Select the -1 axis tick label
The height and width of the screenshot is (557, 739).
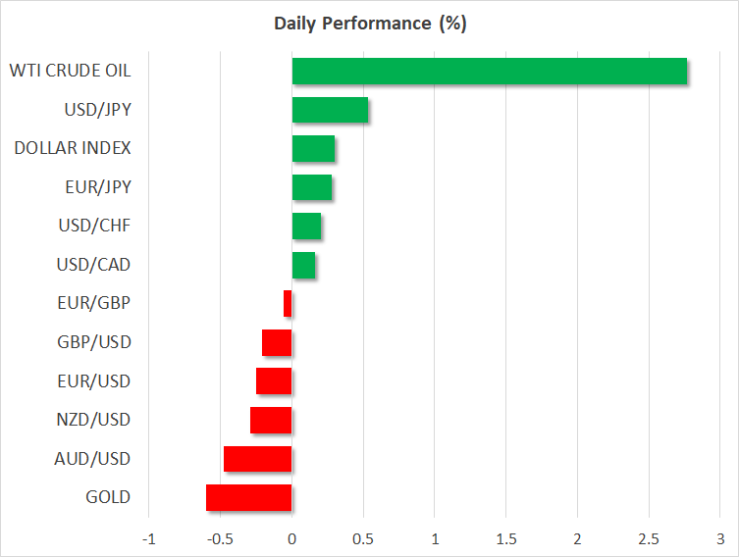click(x=148, y=539)
